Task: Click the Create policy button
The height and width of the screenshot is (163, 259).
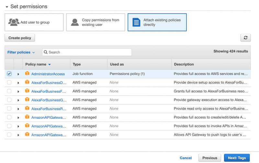Action: pos(20,38)
